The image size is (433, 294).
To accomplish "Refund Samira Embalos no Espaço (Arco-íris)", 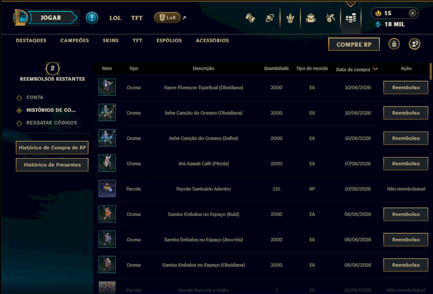I will tap(405, 239).
